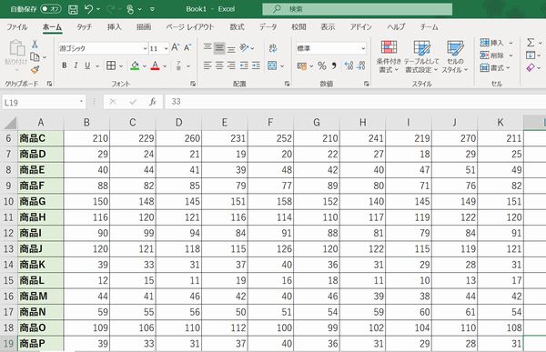The image size is (546, 352).
Task: Click the AutoSum sigma icon
Action: tap(531, 43)
